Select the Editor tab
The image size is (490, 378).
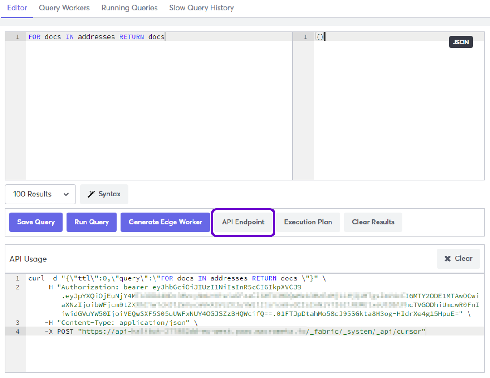17,8
